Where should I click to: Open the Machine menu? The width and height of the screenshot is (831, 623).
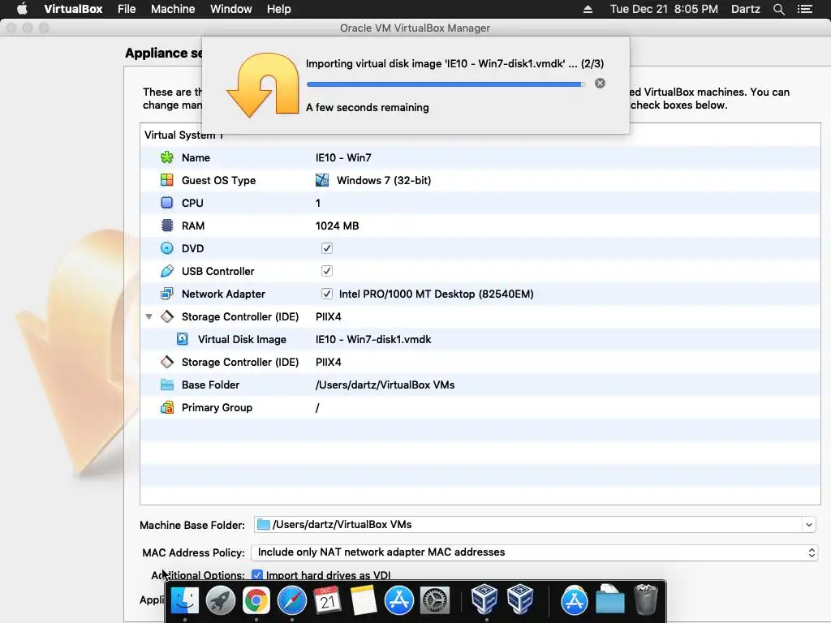pyautogui.click(x=173, y=9)
